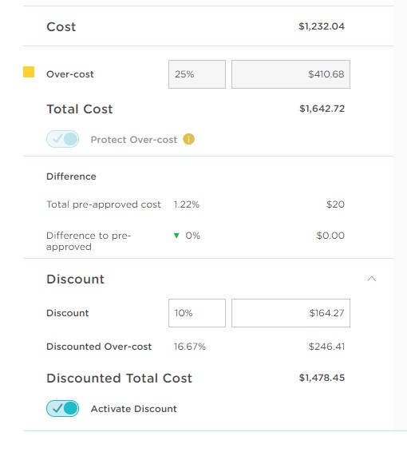This screenshot has height=468, width=407.
Task: Click the Discount 10% percentage field
Action: tap(197, 313)
